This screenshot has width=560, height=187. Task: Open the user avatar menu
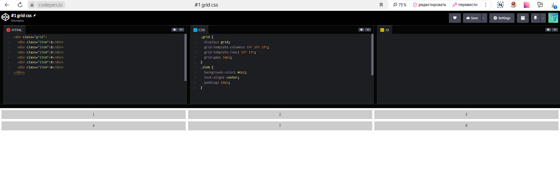[x=553, y=18]
